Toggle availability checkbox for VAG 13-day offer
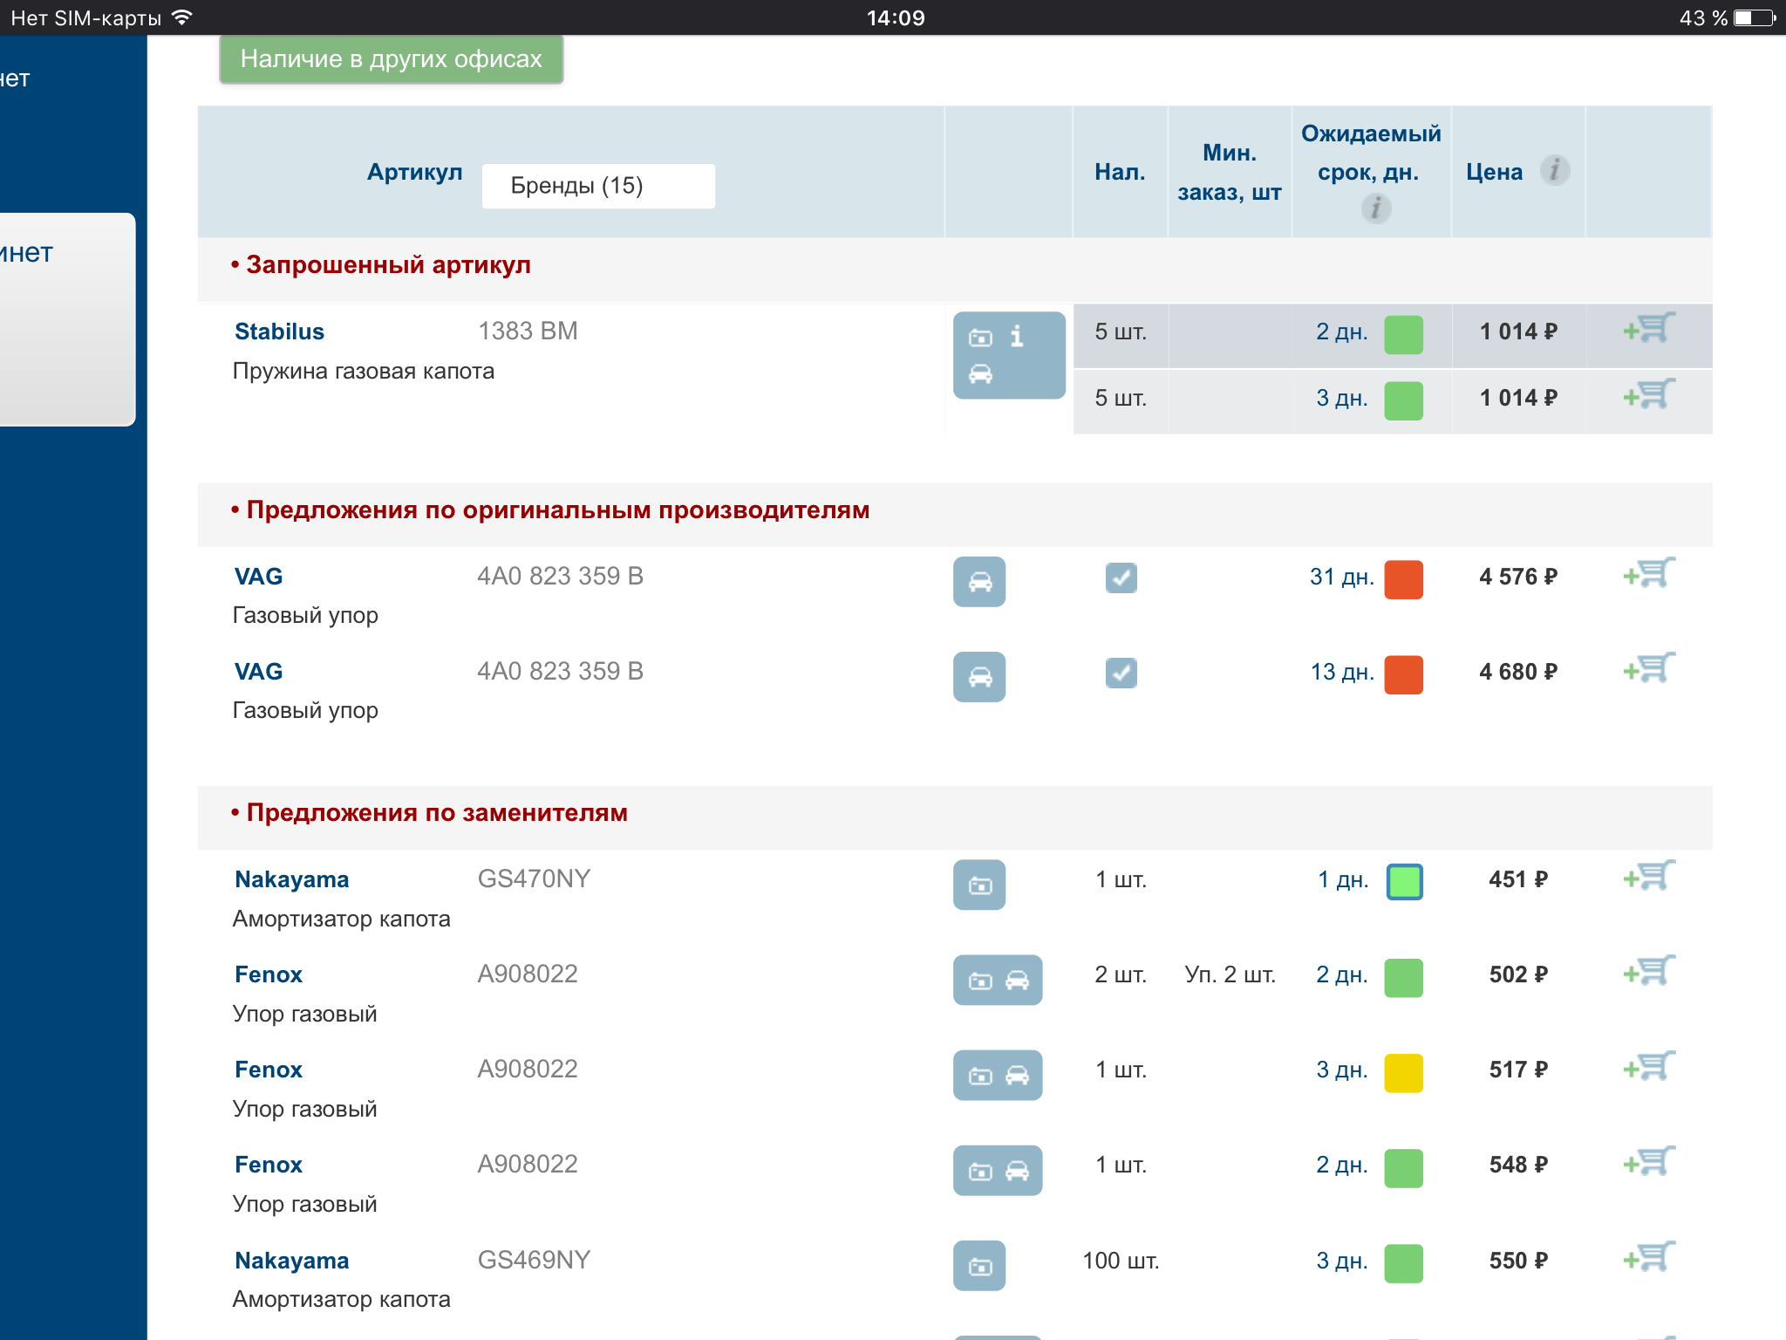 tap(1121, 673)
